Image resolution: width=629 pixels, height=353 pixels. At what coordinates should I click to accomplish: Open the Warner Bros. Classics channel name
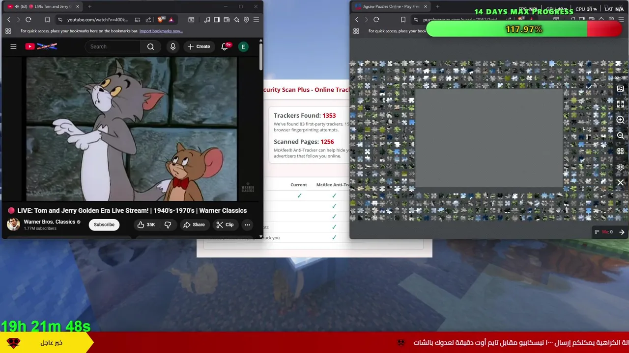(49, 222)
